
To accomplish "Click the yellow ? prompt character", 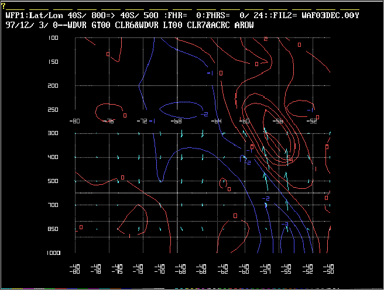I will click(x=3, y=6).
